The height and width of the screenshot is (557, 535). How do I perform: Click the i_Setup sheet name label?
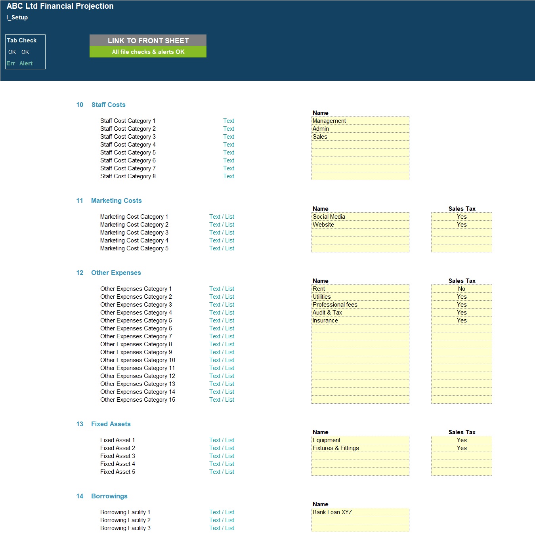[17, 17]
